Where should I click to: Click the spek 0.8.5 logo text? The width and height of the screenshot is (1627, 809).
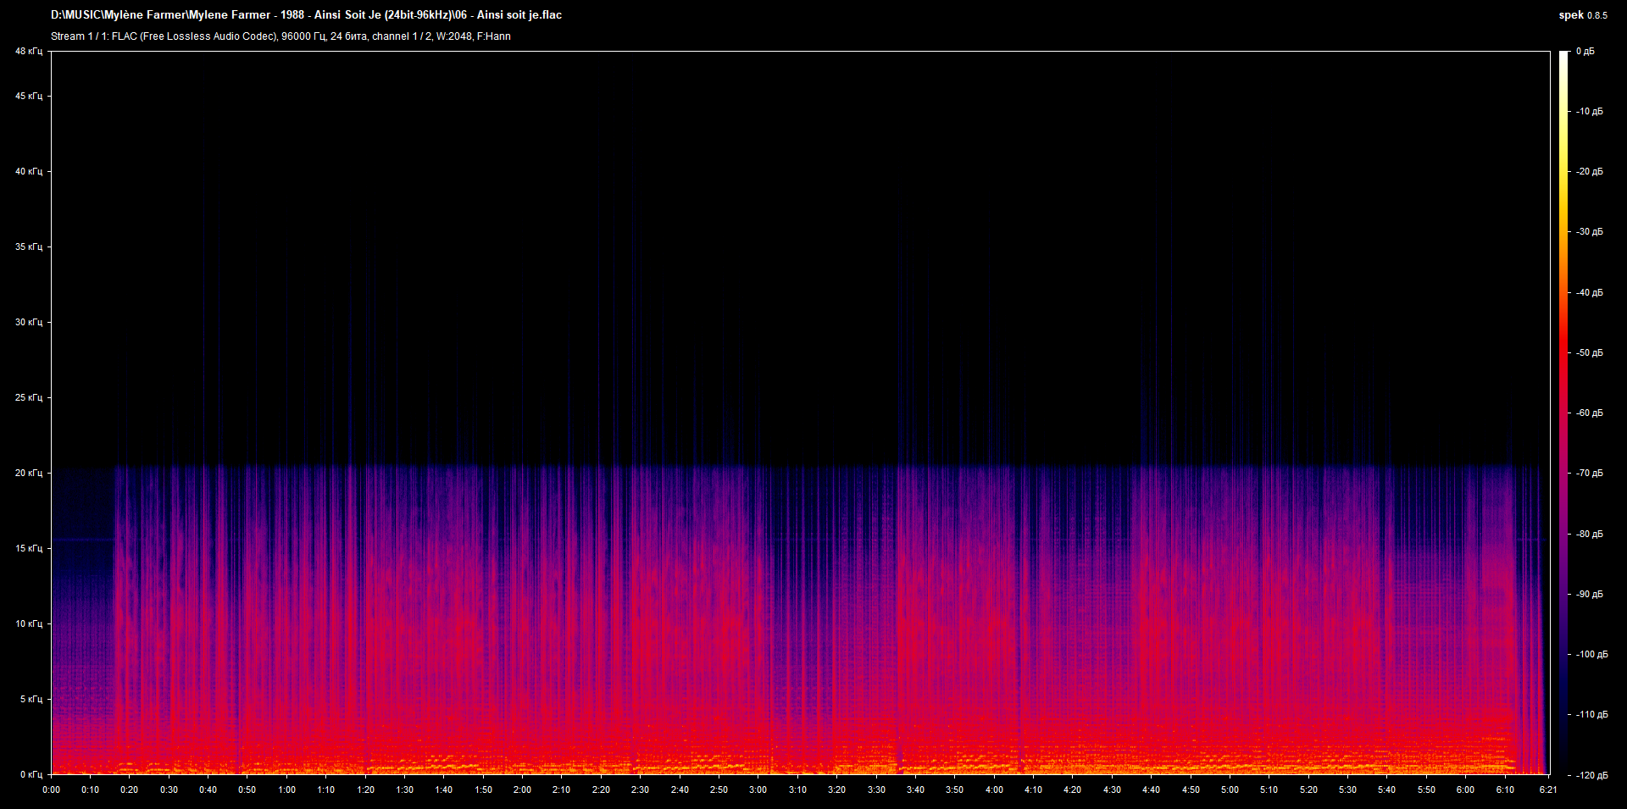(1583, 15)
